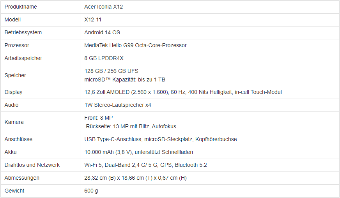Click the Anschlüsse row label
Screen dimensions: 340x198
[x=18, y=139]
